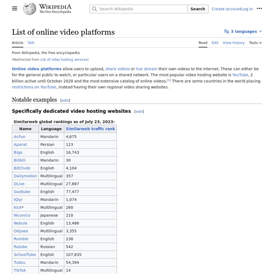Select the View history tab
274x274 pixels.
(x=233, y=42)
